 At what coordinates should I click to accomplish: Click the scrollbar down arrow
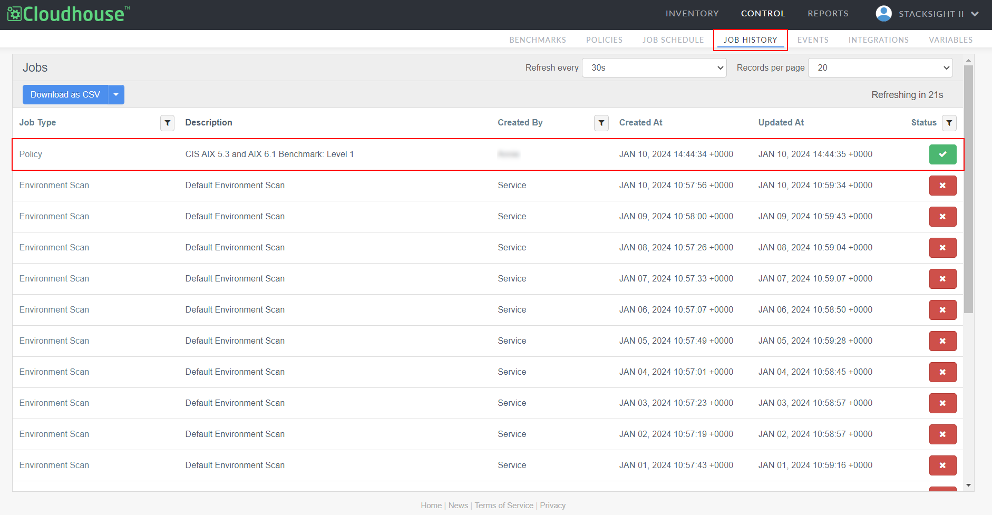968,485
